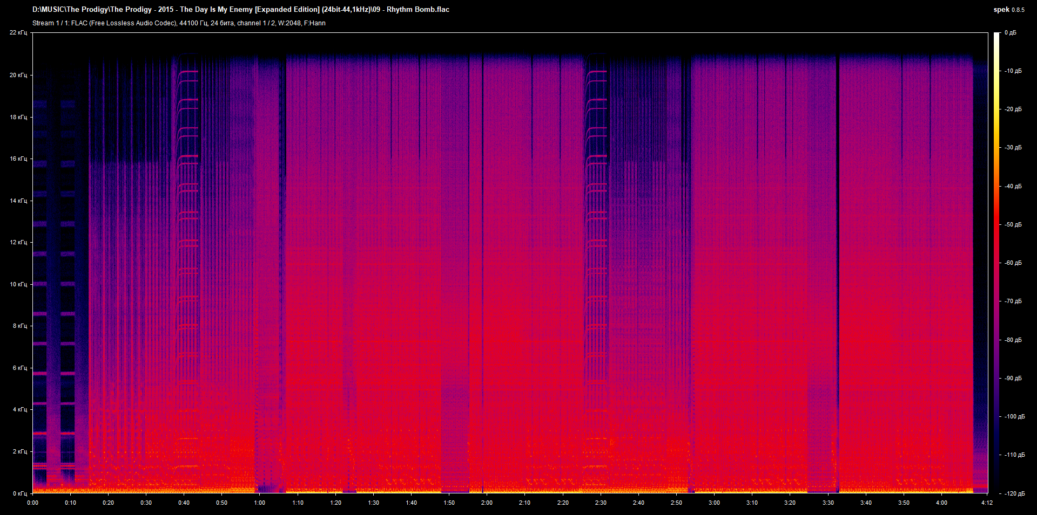Image resolution: width=1037 pixels, height=515 pixels.
Task: Click the 0 кГц frequency label
Action: click(x=19, y=493)
